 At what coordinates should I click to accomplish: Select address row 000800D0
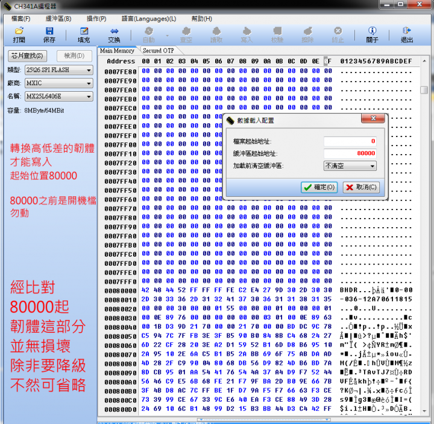click(121, 410)
